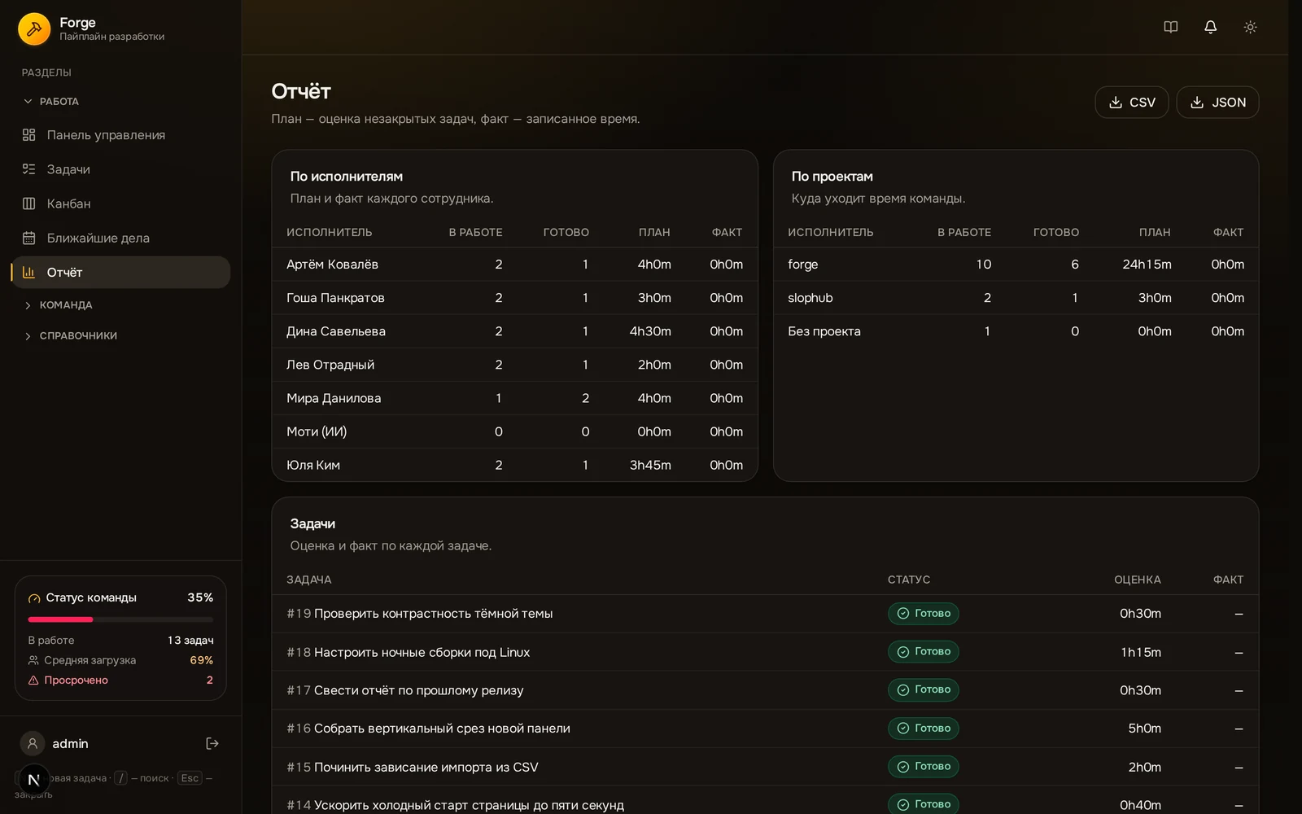This screenshot has height=814, width=1302.
Task: Select the Мира Данилова row
Action: point(514,398)
